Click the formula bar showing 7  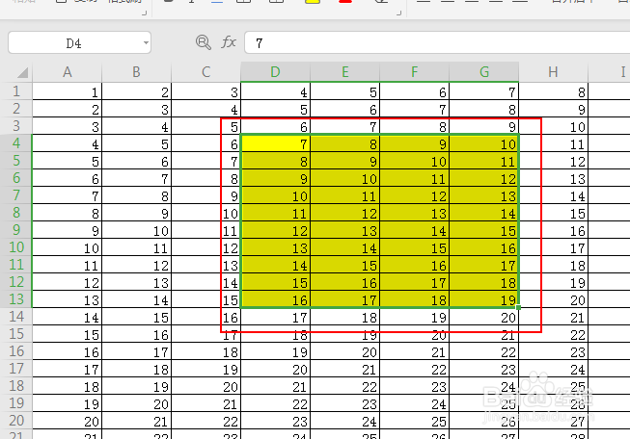click(x=437, y=42)
